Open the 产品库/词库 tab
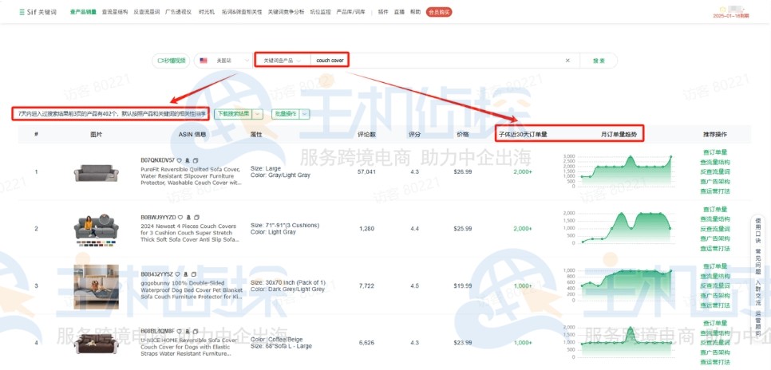The width and height of the screenshot is (771, 370). [x=350, y=12]
